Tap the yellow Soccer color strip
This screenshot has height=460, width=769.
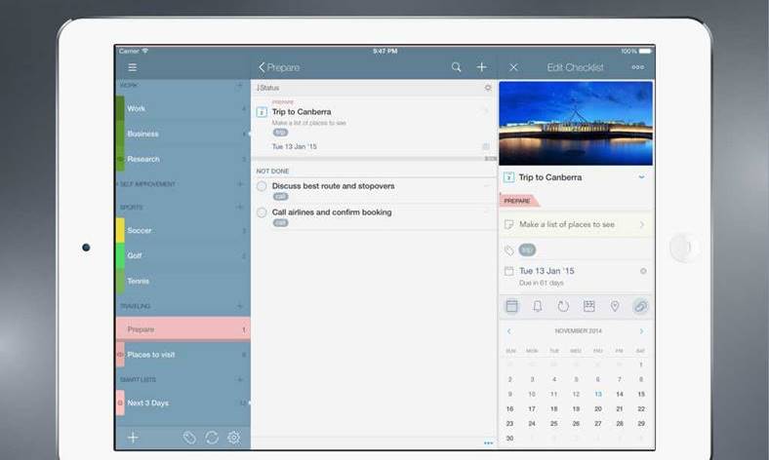click(120, 231)
